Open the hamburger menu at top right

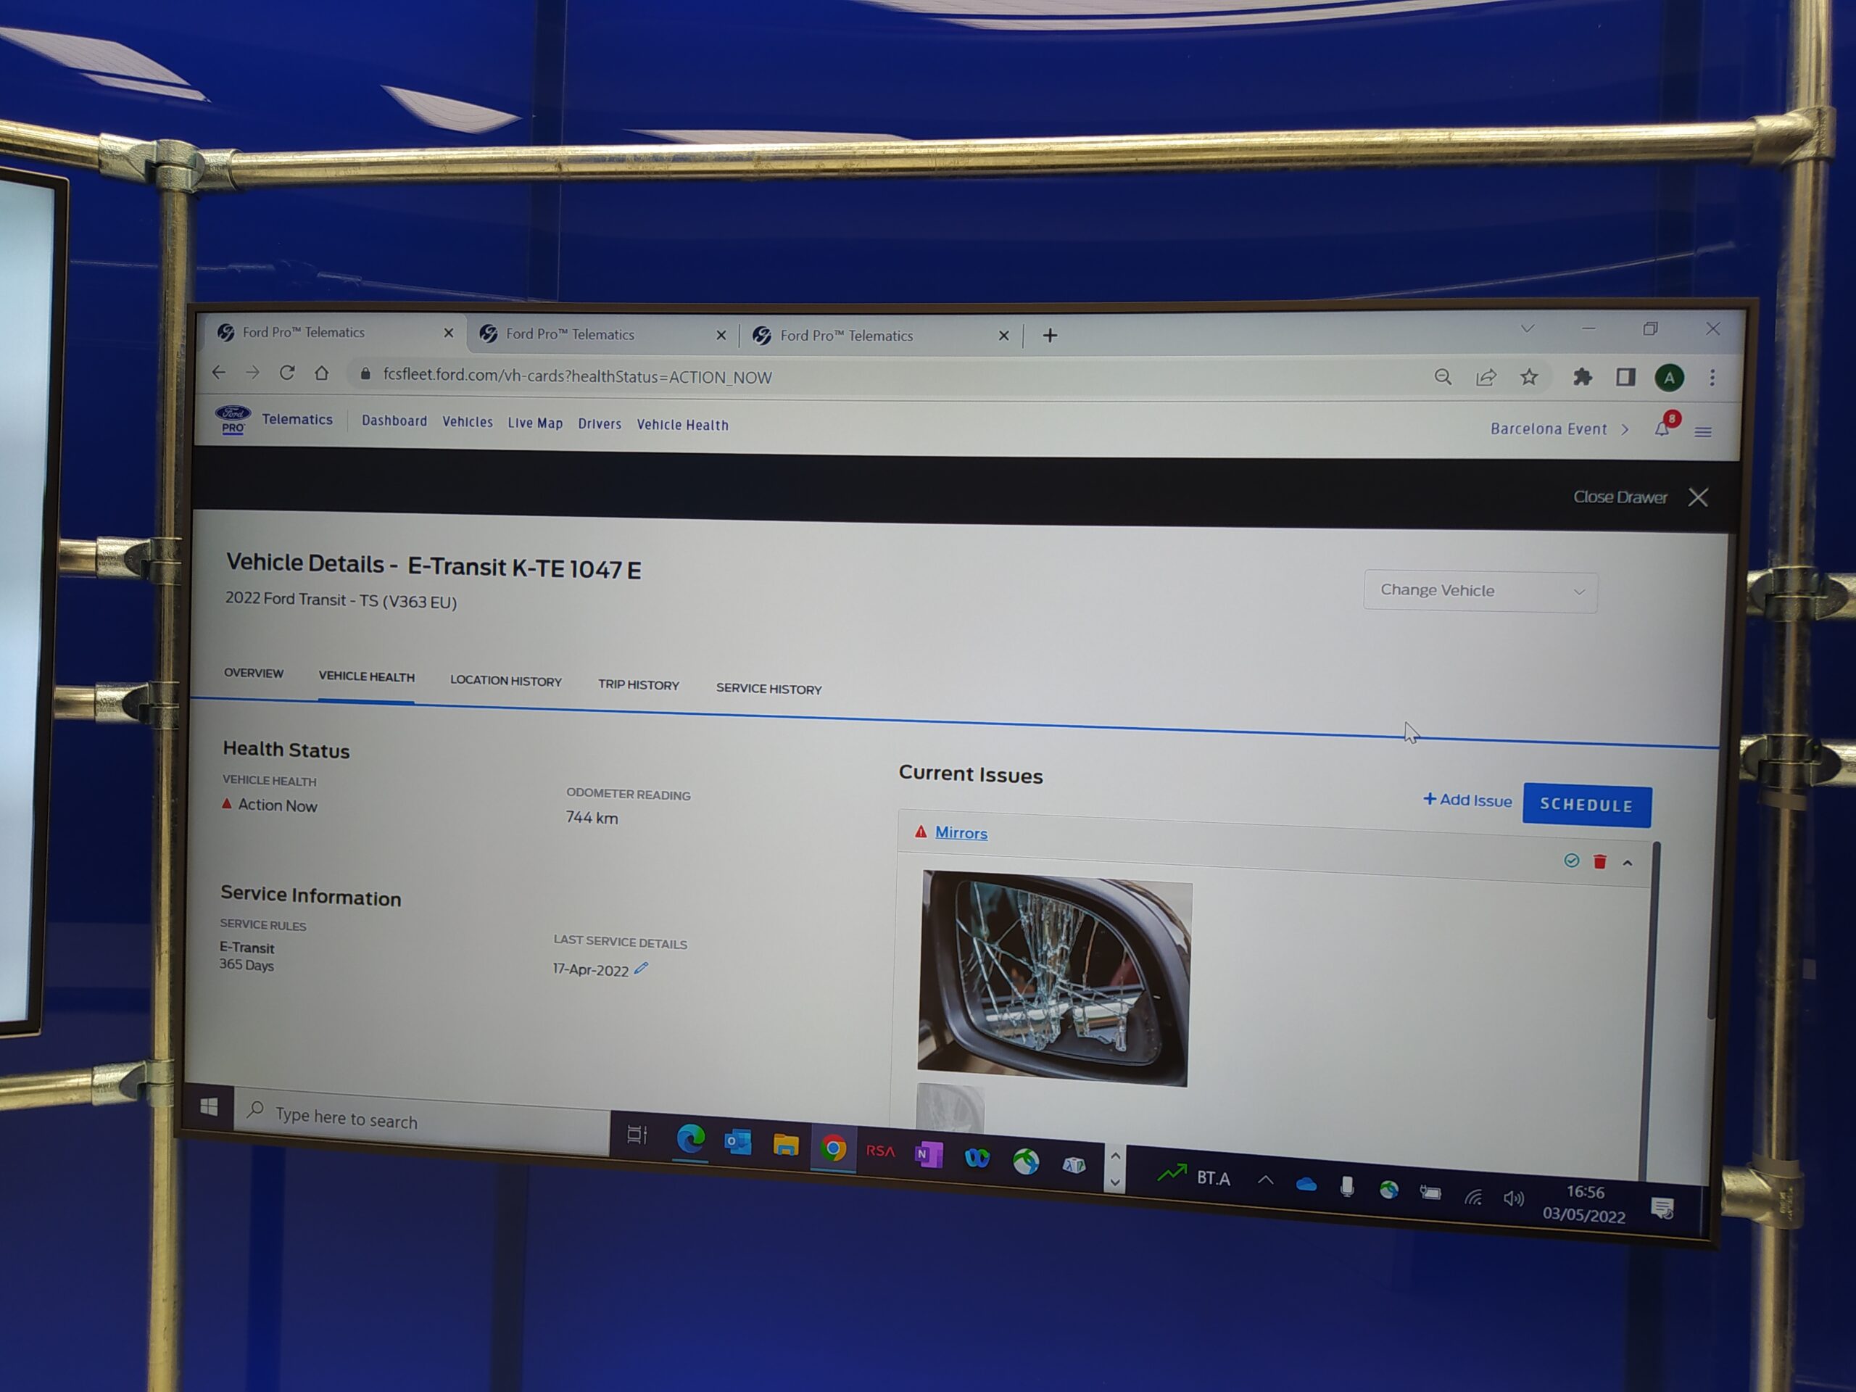point(1703,432)
